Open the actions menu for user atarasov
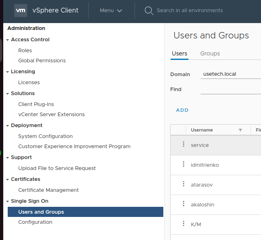Screen dimensions: 261x240 pyautogui.click(x=184, y=184)
